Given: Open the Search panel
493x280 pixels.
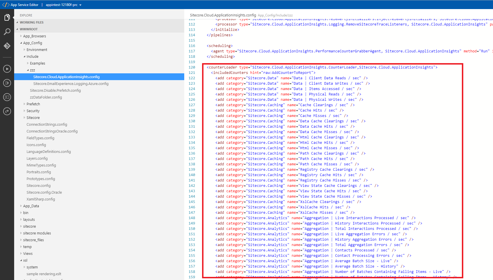Looking at the screenshot, I should (x=7, y=32).
